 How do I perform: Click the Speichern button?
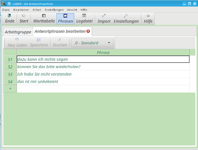pos(39,43)
